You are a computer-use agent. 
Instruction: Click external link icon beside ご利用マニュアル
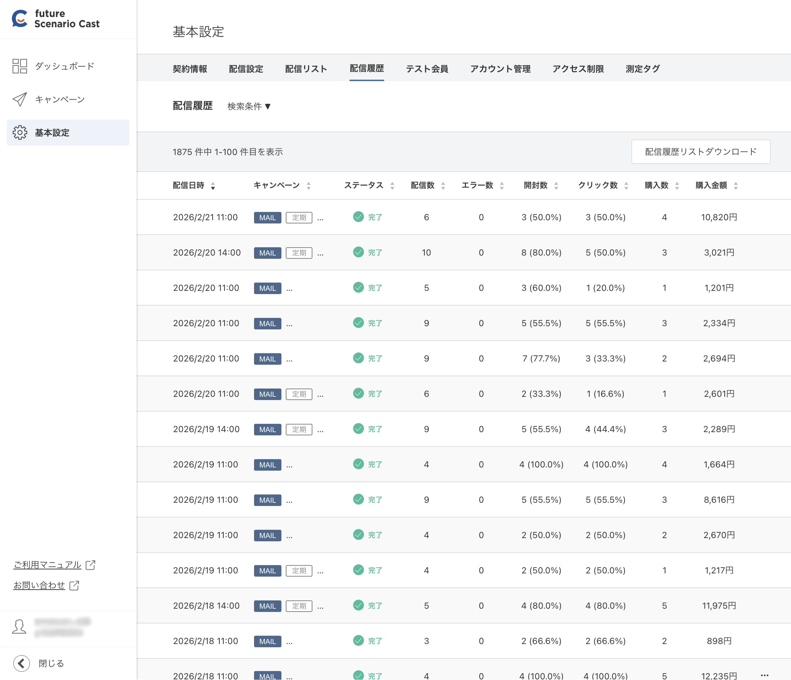click(90, 565)
